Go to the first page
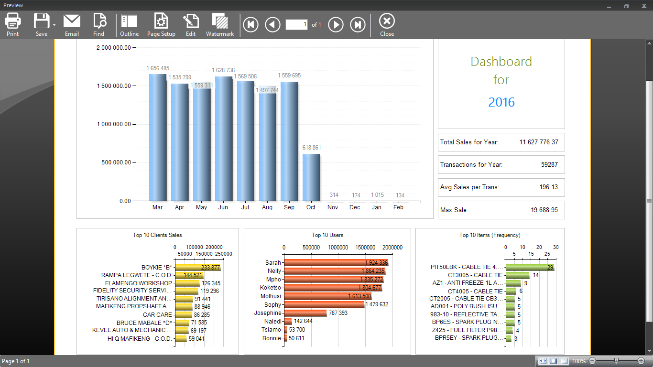653x367 pixels. 251,24
